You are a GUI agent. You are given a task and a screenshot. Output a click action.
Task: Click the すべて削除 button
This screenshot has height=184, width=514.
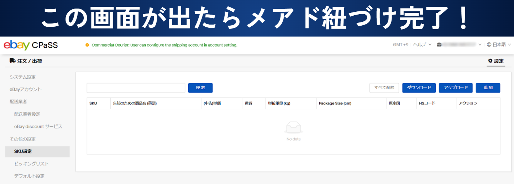(x=384, y=88)
